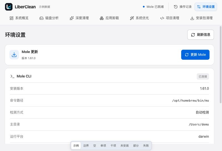This screenshot has height=151, width=222.
Task: Select the 边界 scenario option
Action: (x=86, y=146)
